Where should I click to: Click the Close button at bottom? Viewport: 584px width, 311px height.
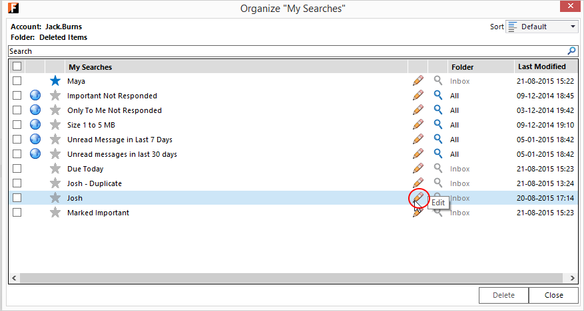[553, 295]
